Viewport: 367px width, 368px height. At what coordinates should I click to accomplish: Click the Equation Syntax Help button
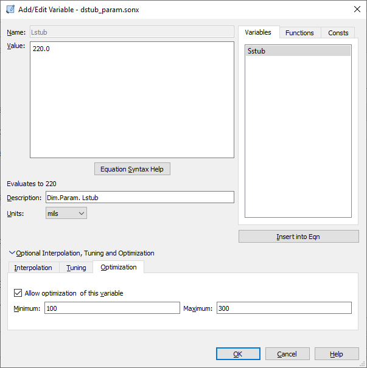(x=132, y=169)
